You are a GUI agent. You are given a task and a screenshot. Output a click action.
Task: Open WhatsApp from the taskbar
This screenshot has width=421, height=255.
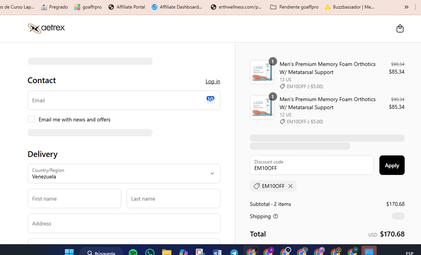tap(150, 252)
